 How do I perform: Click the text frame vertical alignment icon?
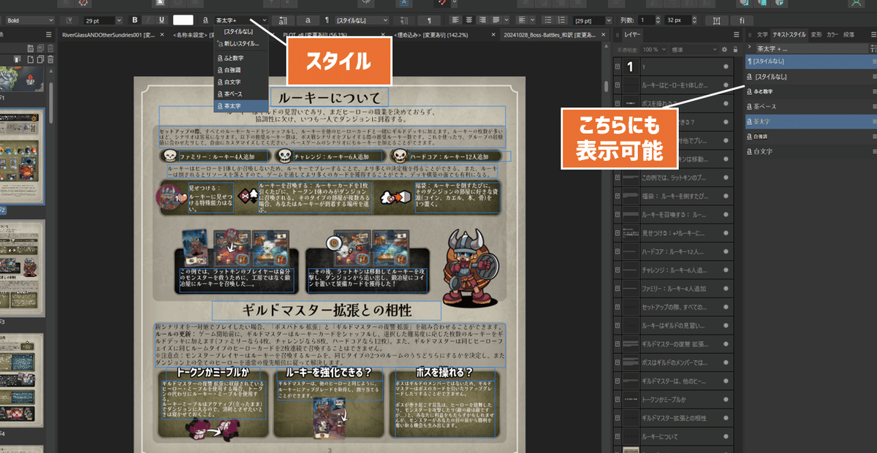coord(717,20)
